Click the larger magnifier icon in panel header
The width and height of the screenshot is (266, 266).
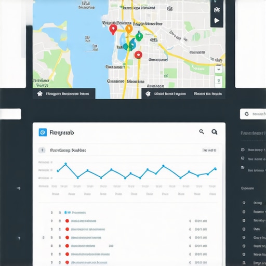(x=215, y=132)
